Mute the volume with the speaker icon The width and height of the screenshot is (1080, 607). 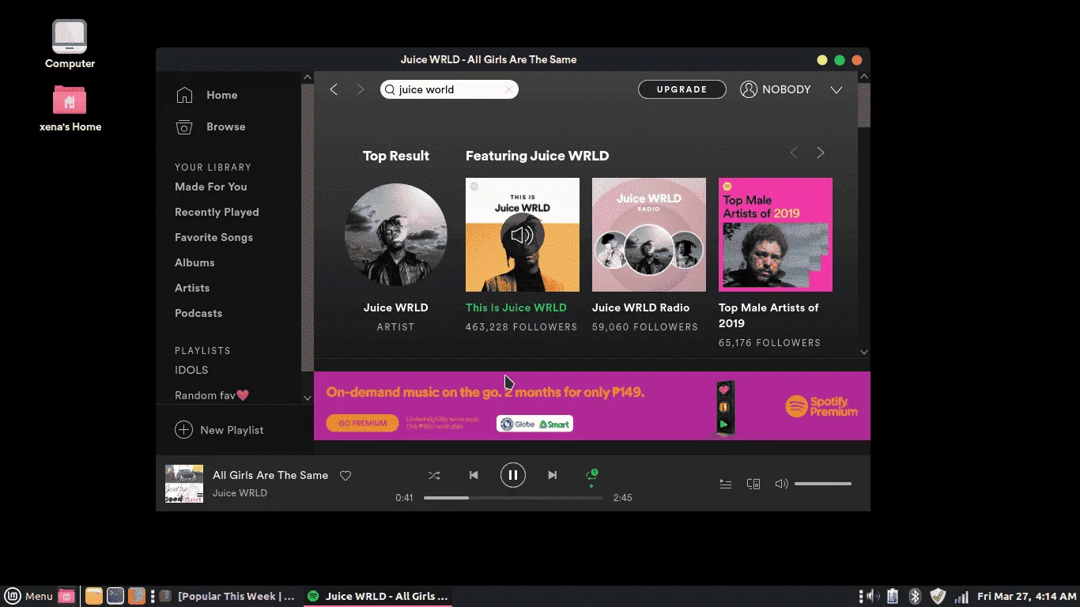point(781,484)
